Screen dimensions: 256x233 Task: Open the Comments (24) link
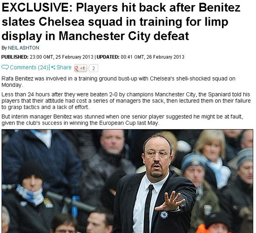point(29,68)
